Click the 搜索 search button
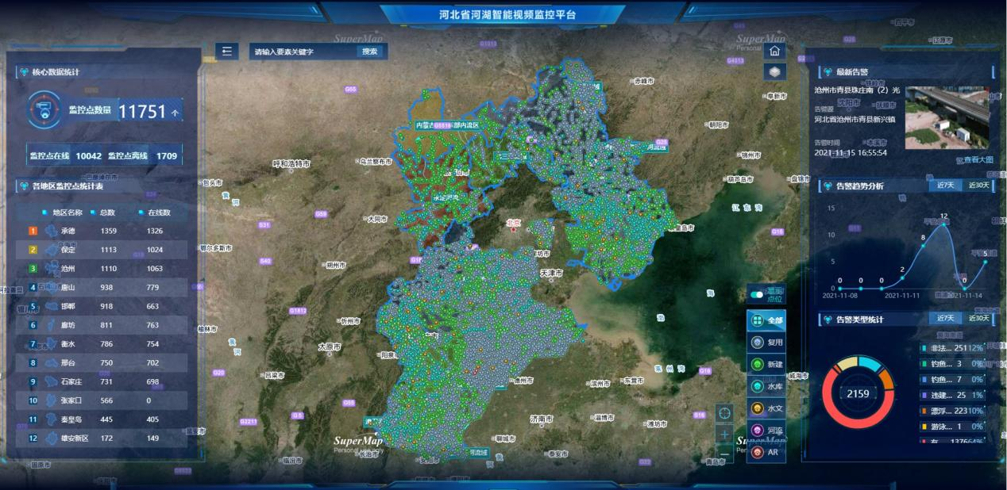Screen dimensions: 1007x490 (370, 52)
